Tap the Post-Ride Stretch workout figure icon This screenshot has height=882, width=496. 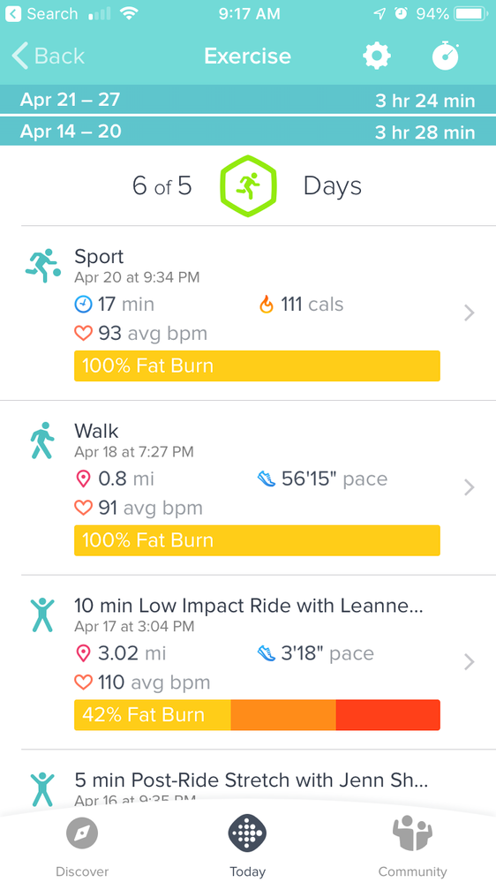[42, 789]
